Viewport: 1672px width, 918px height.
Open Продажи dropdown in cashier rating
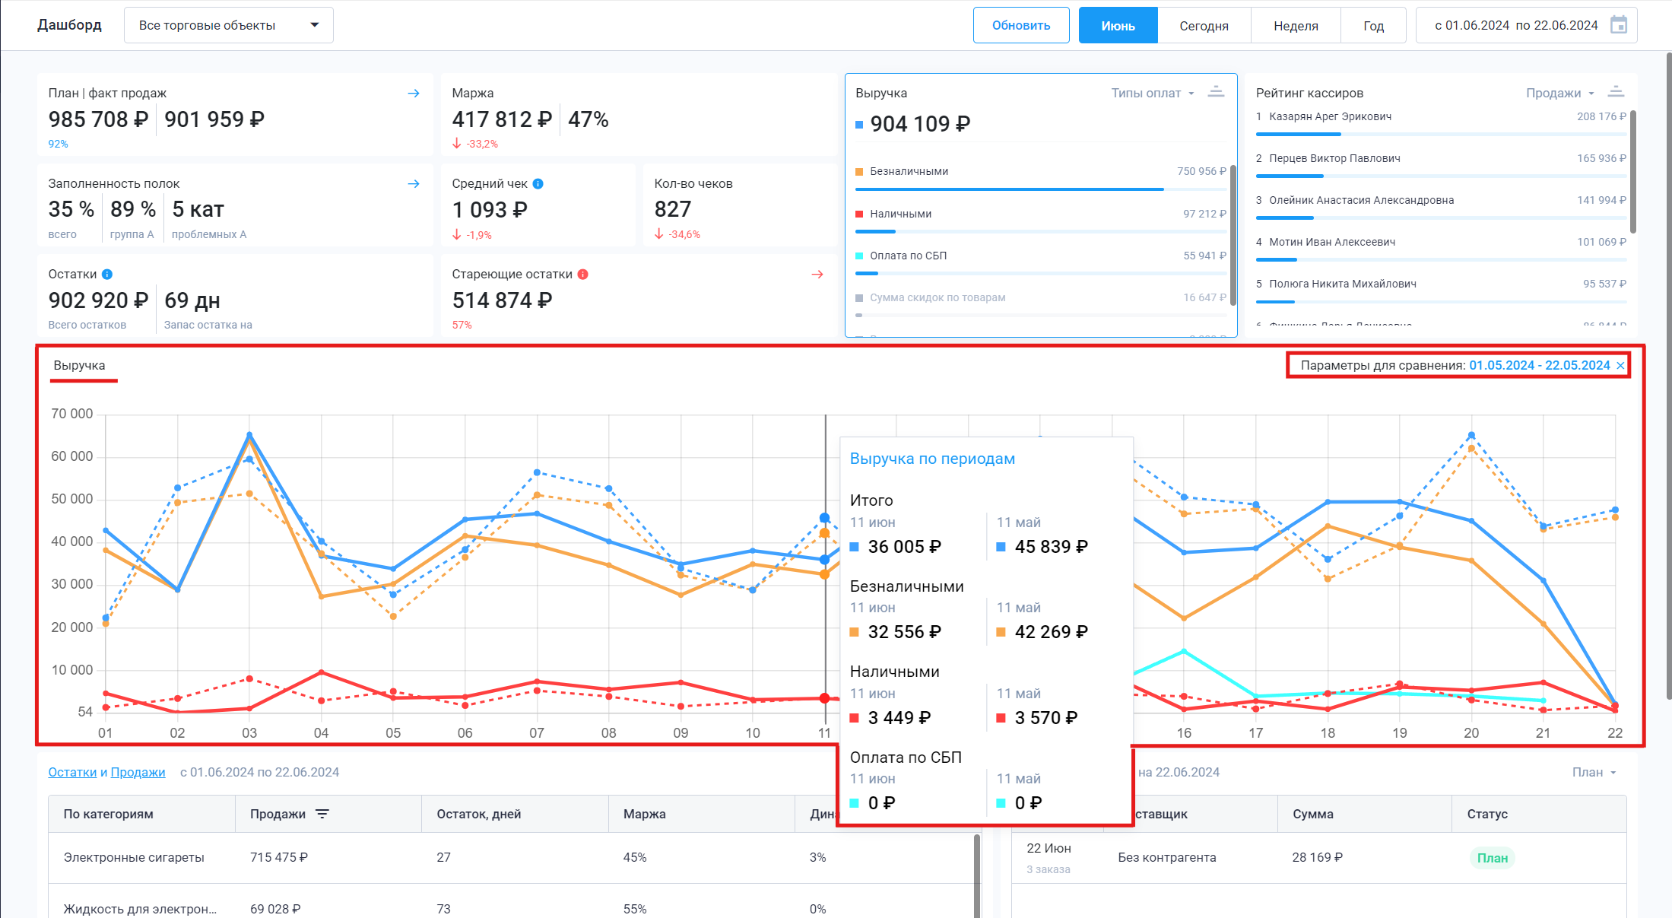pyautogui.click(x=1559, y=93)
